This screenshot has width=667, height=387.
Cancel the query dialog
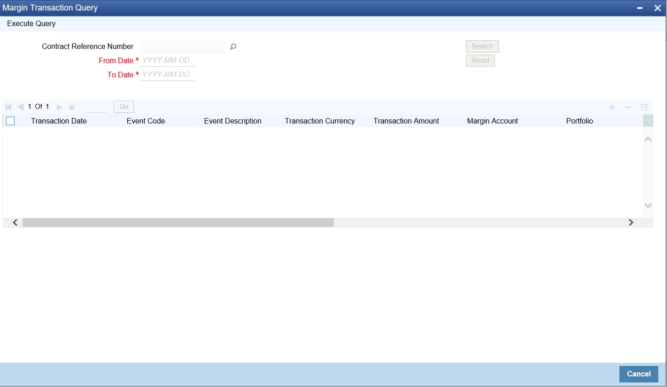639,374
